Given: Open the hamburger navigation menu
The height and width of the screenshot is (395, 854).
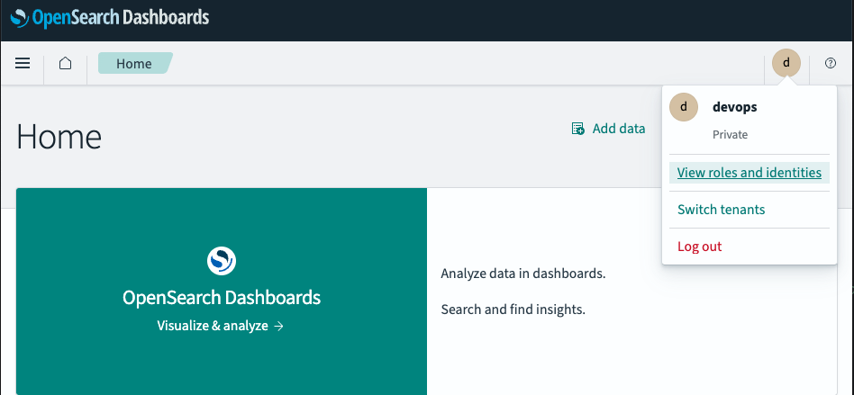Looking at the screenshot, I should [23, 63].
